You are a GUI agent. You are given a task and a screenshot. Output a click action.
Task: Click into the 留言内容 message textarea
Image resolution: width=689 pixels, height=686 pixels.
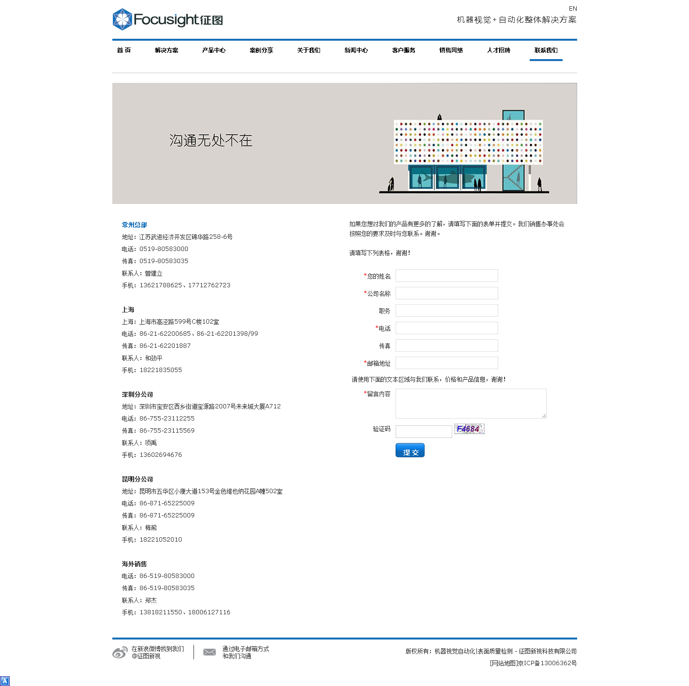coord(471,403)
